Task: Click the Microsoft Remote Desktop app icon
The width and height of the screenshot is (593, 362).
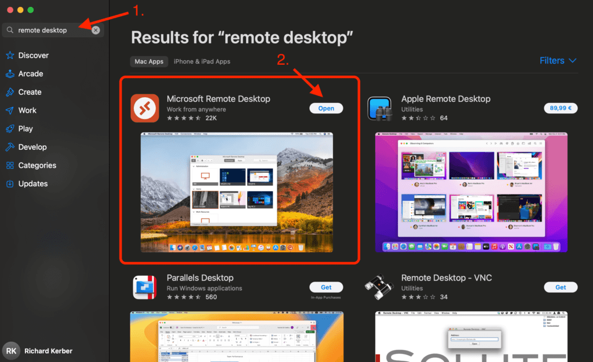Action: pos(145,108)
